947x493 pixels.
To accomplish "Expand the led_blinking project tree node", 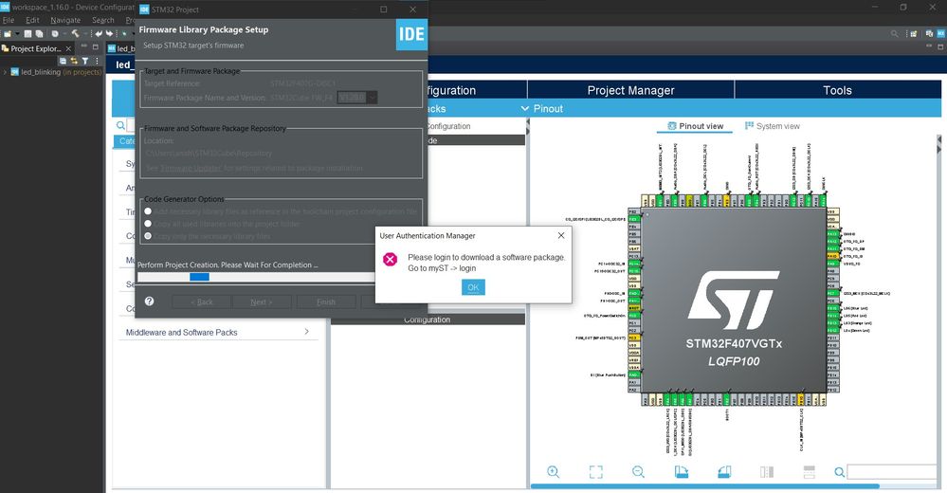I will [x=5, y=72].
